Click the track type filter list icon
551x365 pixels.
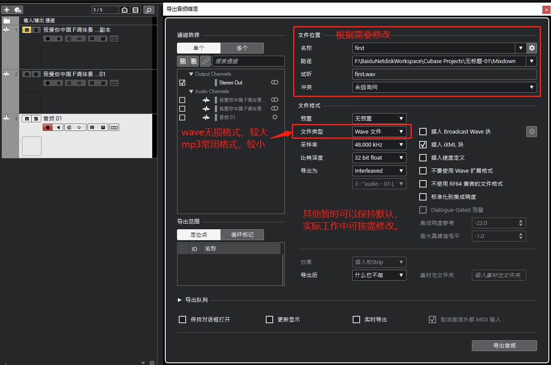(136, 10)
